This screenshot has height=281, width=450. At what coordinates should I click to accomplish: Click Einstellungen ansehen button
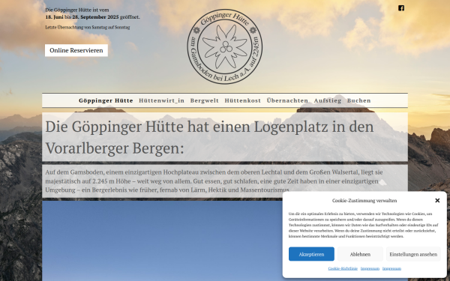click(x=413, y=254)
